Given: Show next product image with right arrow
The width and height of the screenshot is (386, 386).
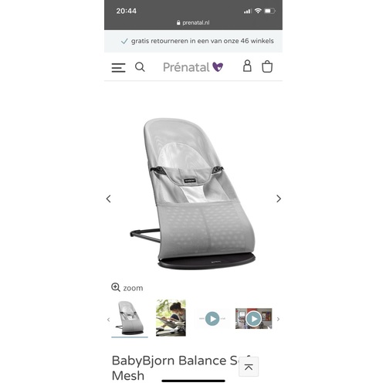Looking at the screenshot, I should tap(279, 198).
